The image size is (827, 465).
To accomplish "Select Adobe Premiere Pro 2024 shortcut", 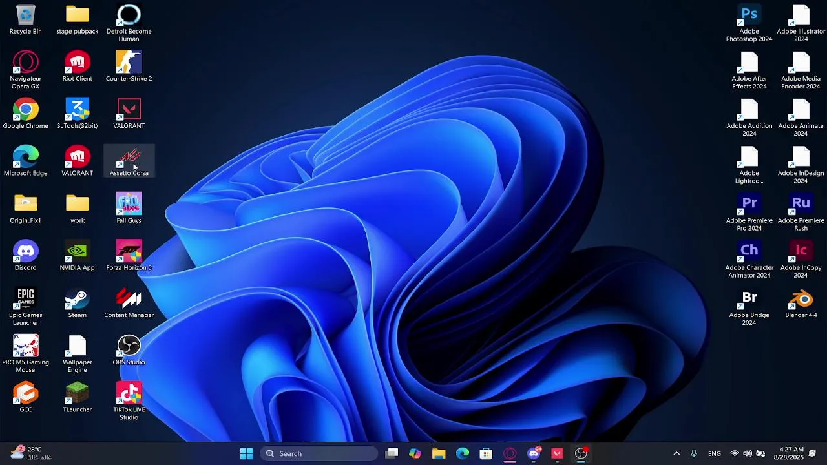I will (749, 212).
